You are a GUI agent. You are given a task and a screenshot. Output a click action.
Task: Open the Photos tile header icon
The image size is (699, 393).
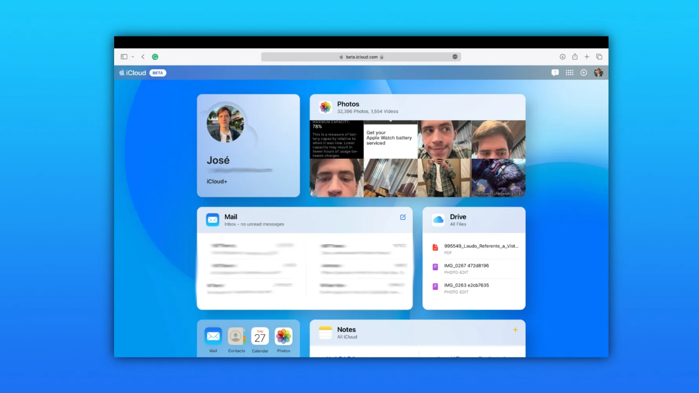coord(325,107)
